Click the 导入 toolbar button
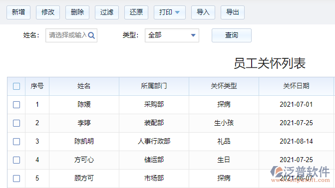The image size is (335, 188). [x=203, y=12]
